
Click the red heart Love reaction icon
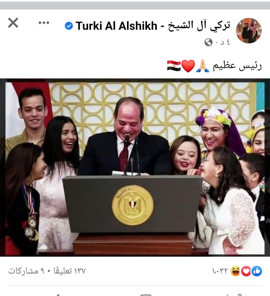click(246, 271)
